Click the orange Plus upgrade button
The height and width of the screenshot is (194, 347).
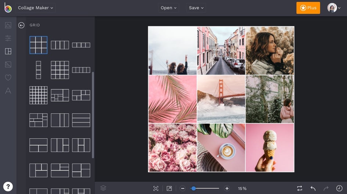(x=308, y=8)
